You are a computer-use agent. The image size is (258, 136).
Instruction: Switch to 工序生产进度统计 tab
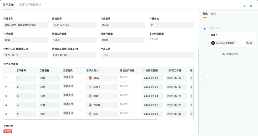point(30,5)
